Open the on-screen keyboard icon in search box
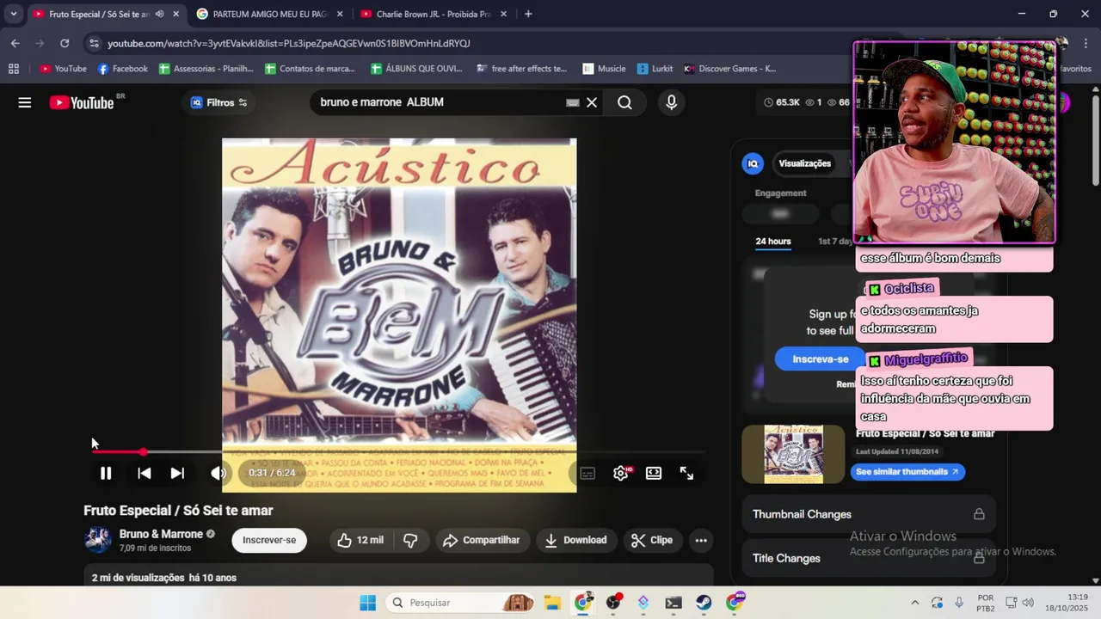Image resolution: width=1101 pixels, height=619 pixels. coord(573,102)
